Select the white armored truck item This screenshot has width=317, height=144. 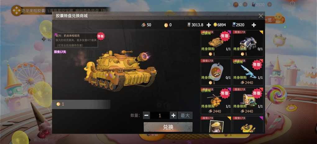pyautogui.click(x=248, y=43)
